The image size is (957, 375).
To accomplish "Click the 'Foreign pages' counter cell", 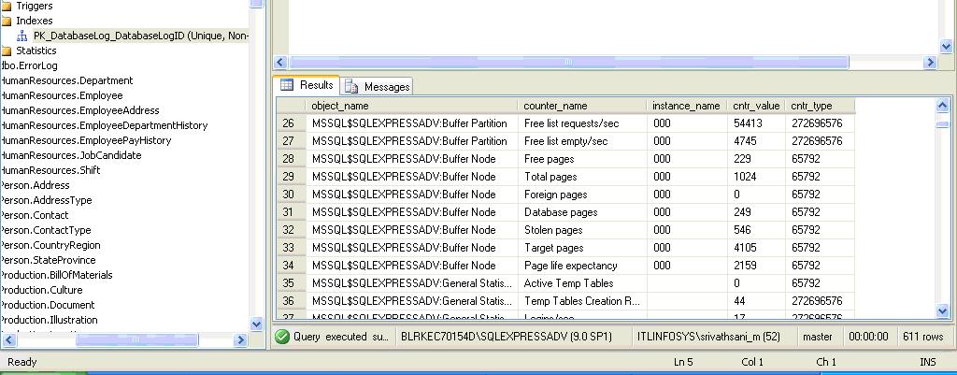I will [x=583, y=195].
